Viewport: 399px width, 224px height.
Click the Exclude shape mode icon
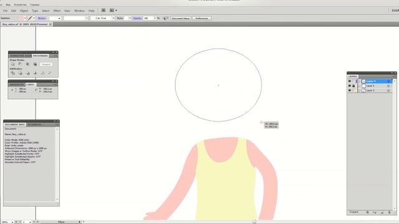[x=35, y=64]
